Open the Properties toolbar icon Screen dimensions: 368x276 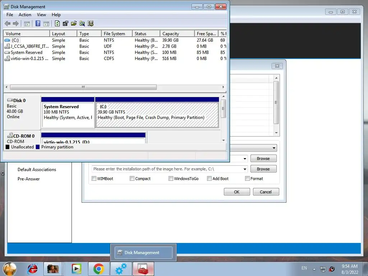pyautogui.click(x=65, y=23)
